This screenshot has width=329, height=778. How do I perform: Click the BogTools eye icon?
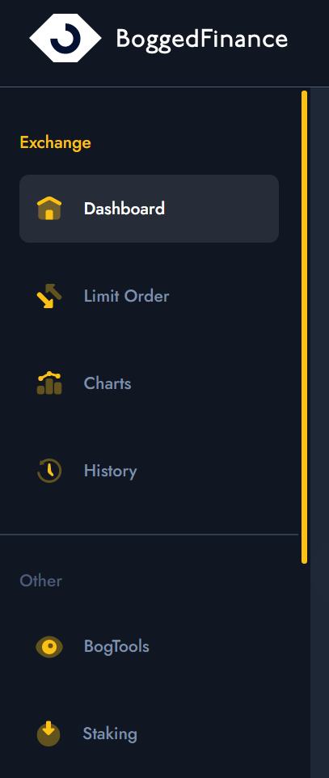(49, 647)
